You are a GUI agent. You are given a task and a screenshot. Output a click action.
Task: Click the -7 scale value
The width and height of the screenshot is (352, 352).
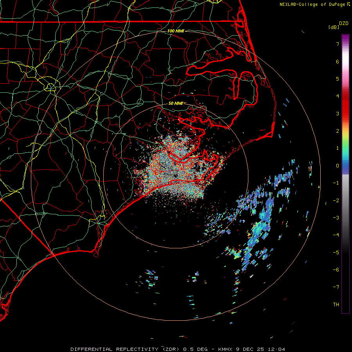tap(336, 287)
